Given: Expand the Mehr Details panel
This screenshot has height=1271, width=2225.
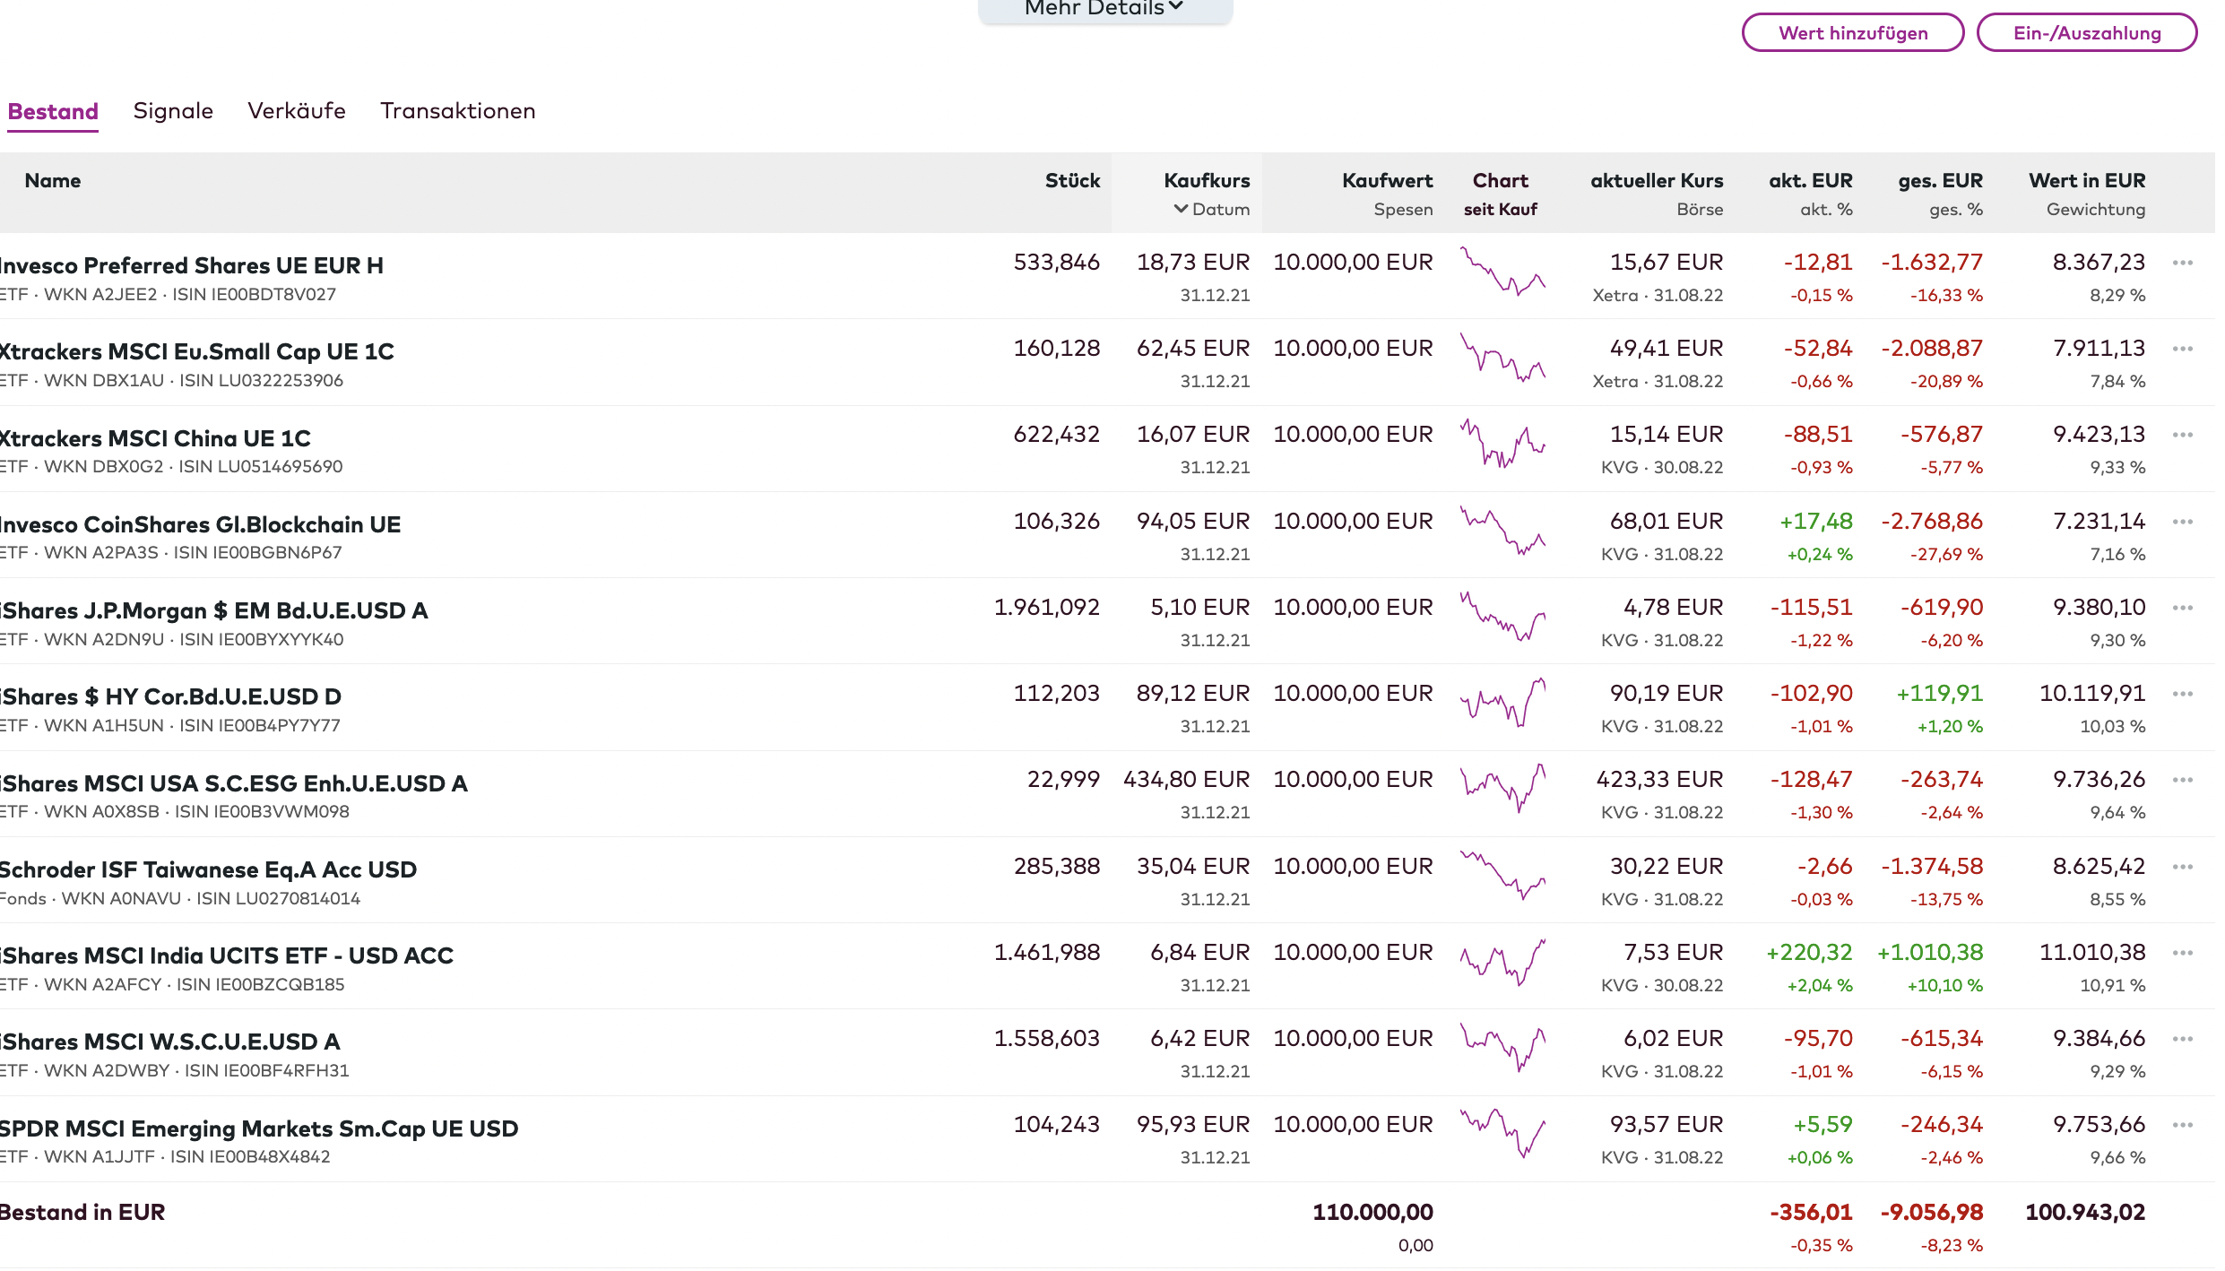Looking at the screenshot, I should (1104, 9).
